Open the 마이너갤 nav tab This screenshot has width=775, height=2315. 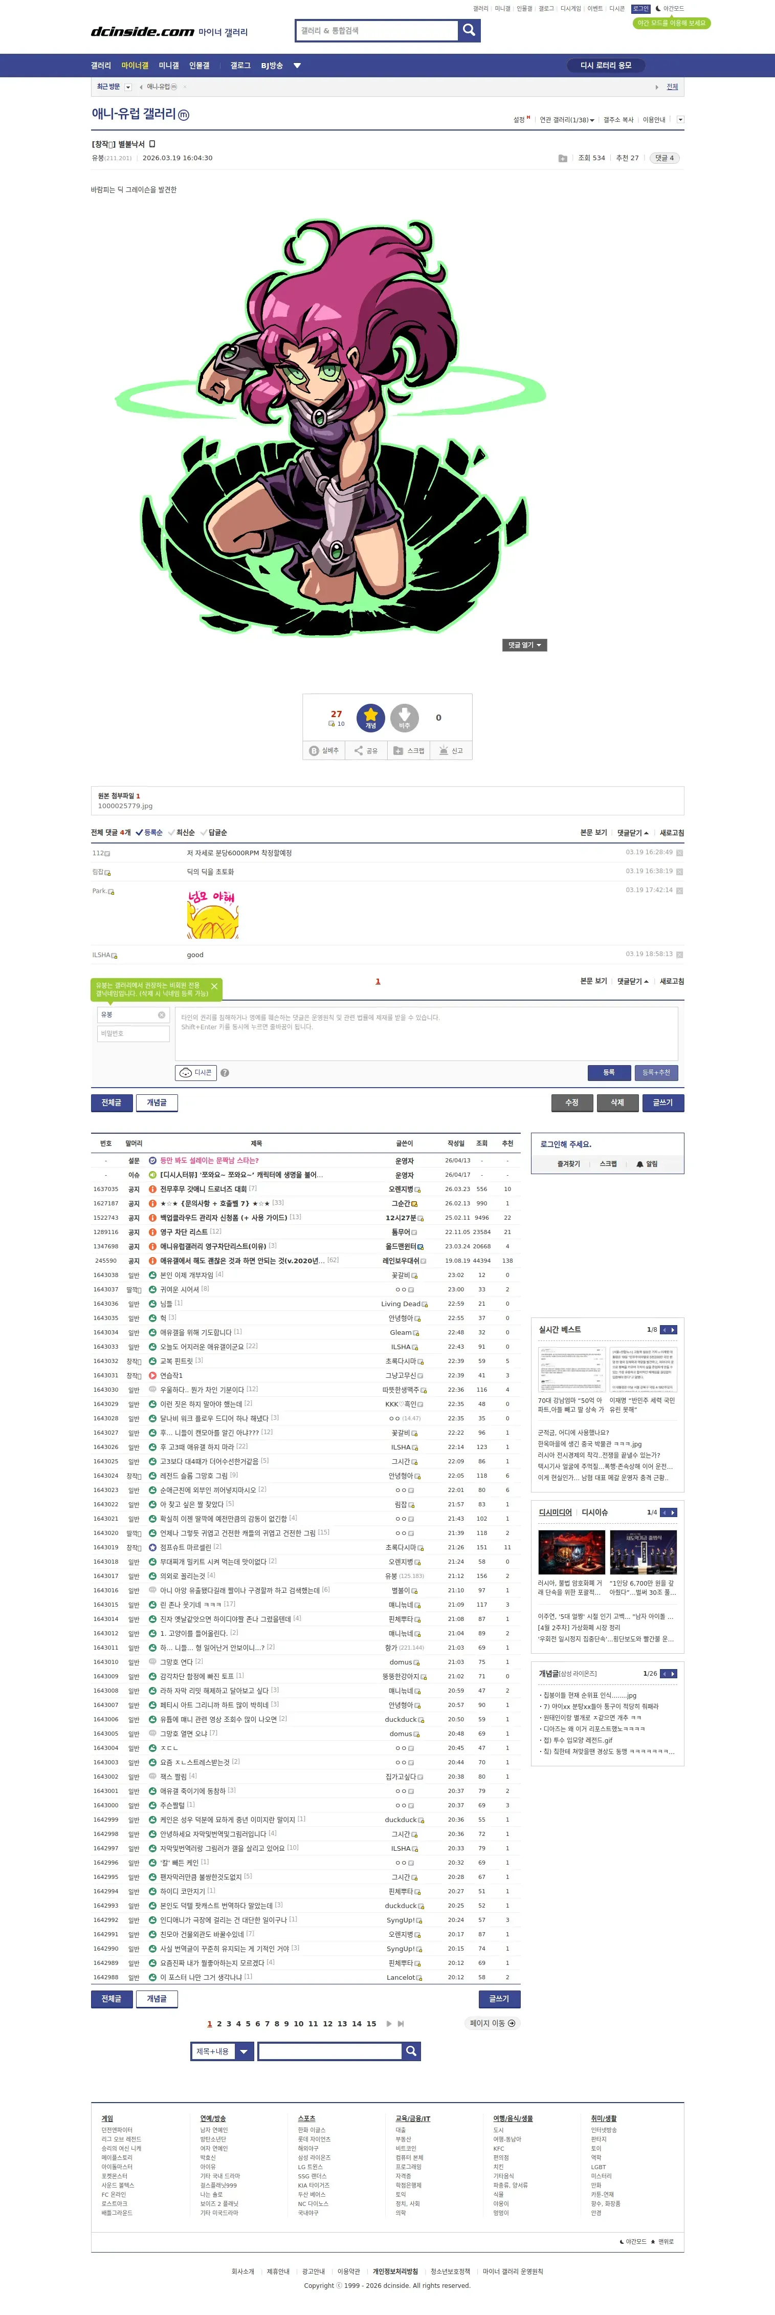point(135,66)
